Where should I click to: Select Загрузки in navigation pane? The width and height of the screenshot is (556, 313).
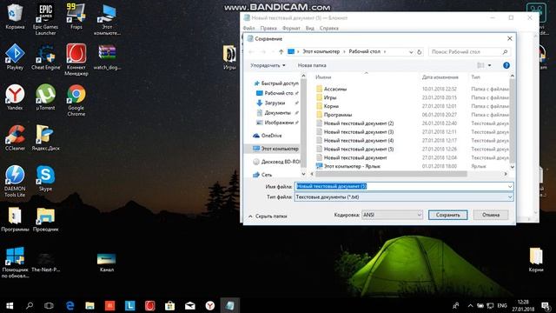(275, 103)
